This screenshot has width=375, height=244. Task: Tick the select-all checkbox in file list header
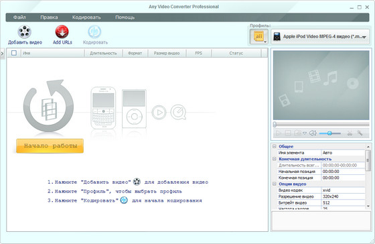[14, 53]
